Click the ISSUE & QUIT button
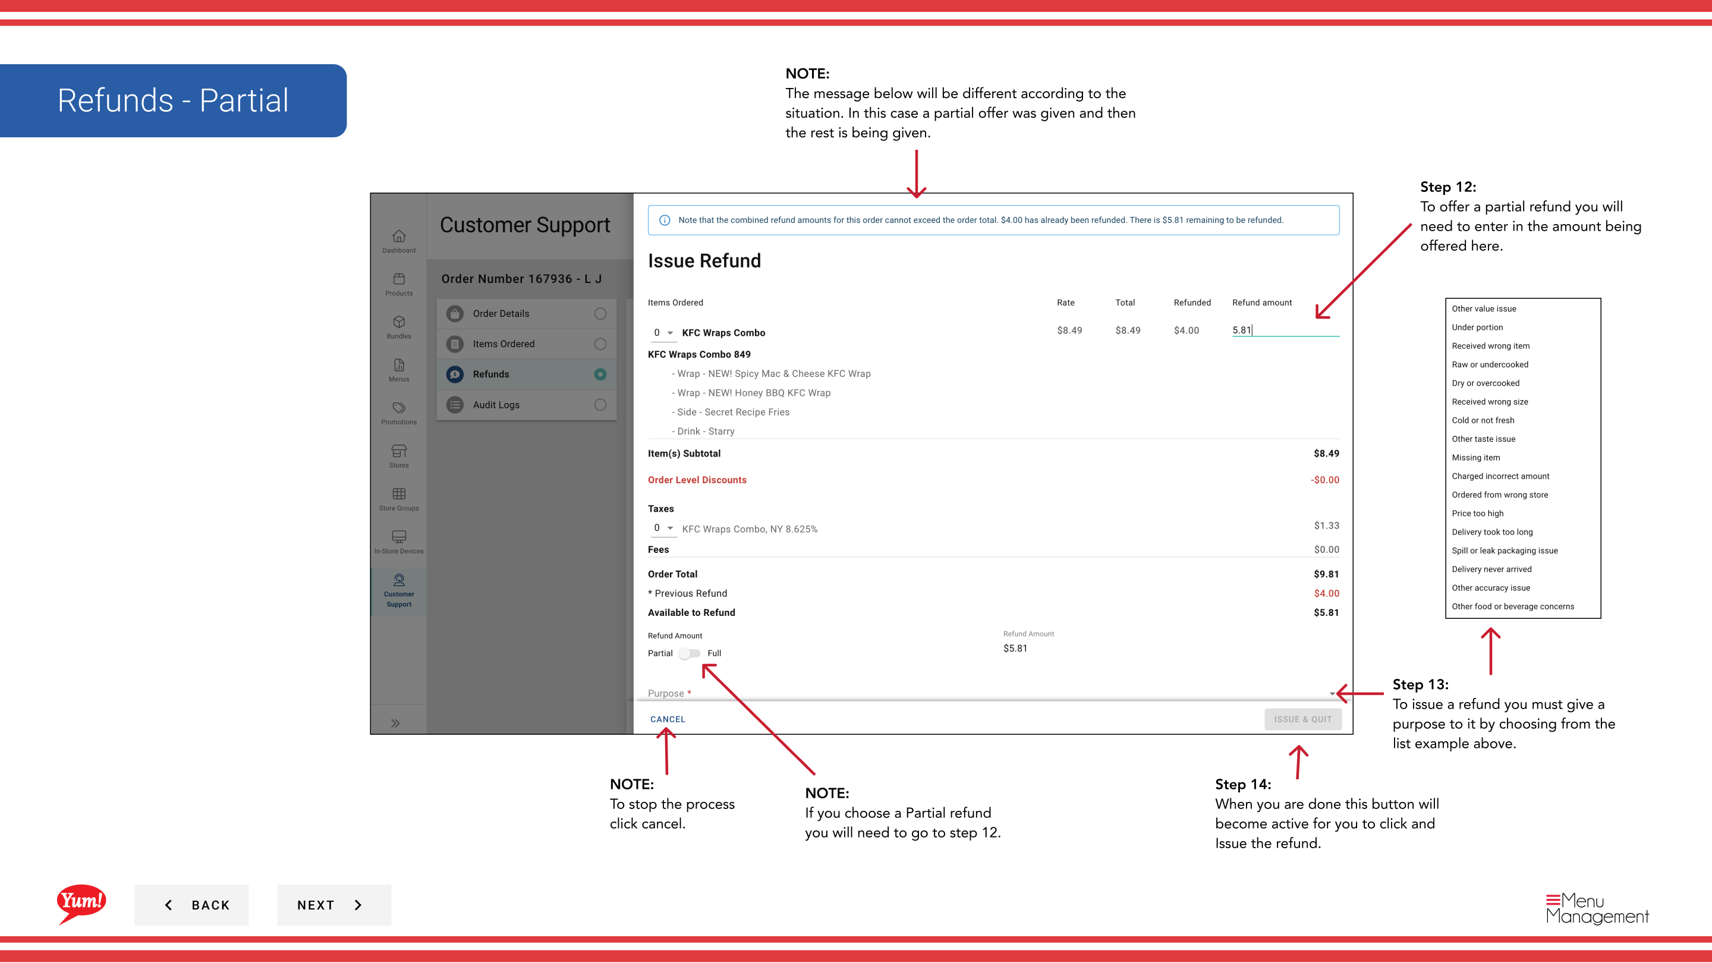Viewport: 1712px width, 963px height. 1302,719
